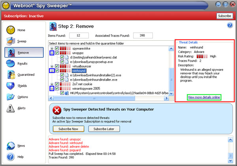
Task: Uncheck the 2o7.net cookie checkbox
Action: [x=57, y=84]
